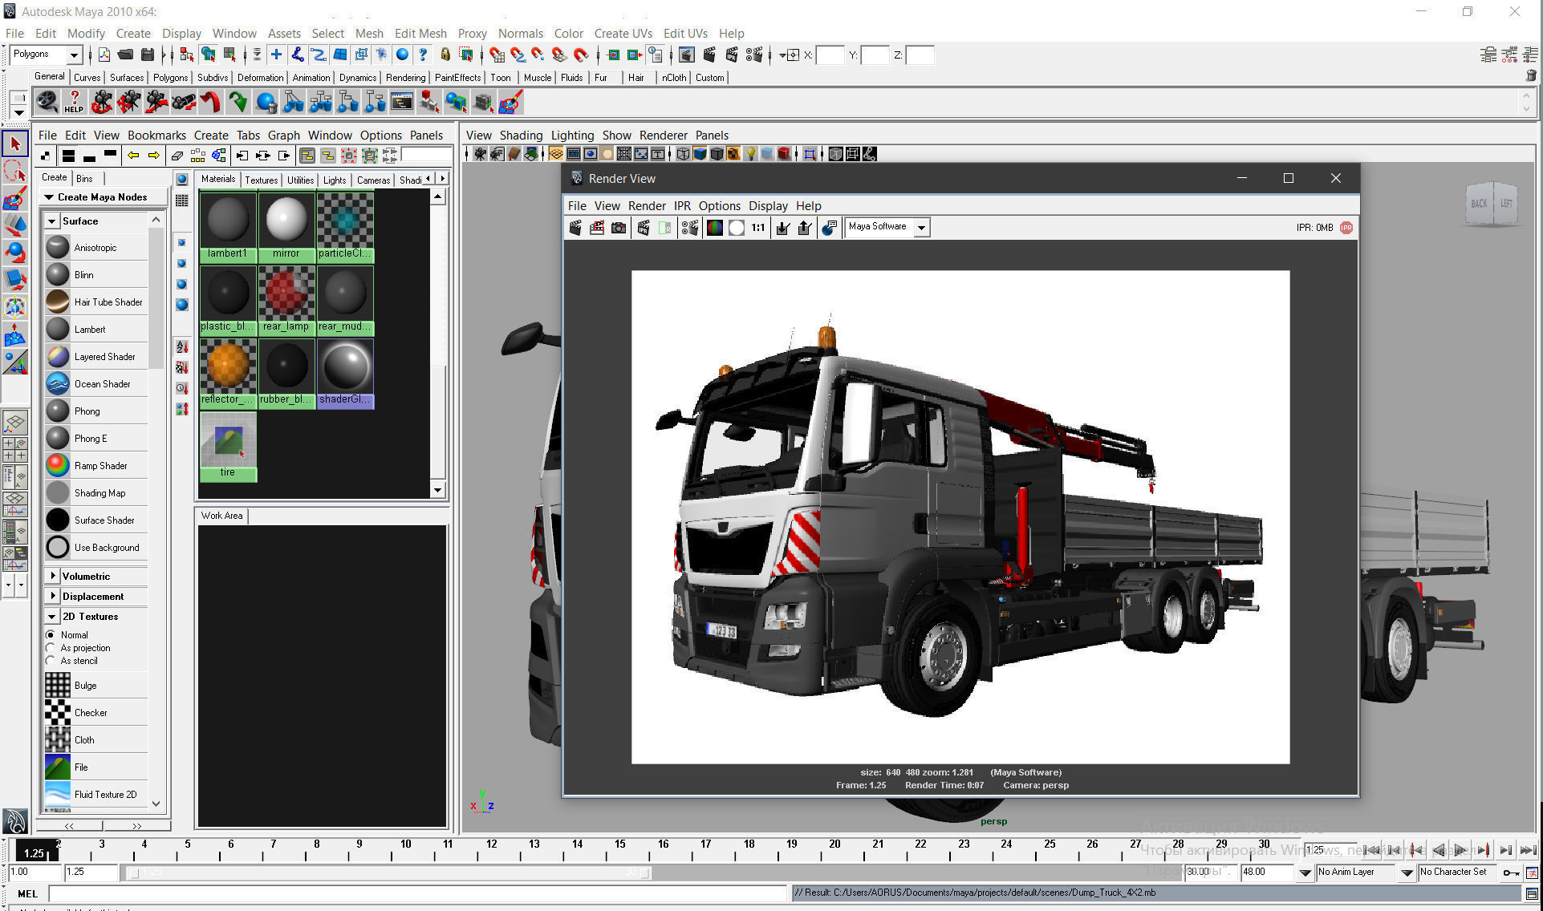This screenshot has width=1543, height=911.
Task: Click the viewport light bulb use-all-lights icon
Action: point(750,154)
